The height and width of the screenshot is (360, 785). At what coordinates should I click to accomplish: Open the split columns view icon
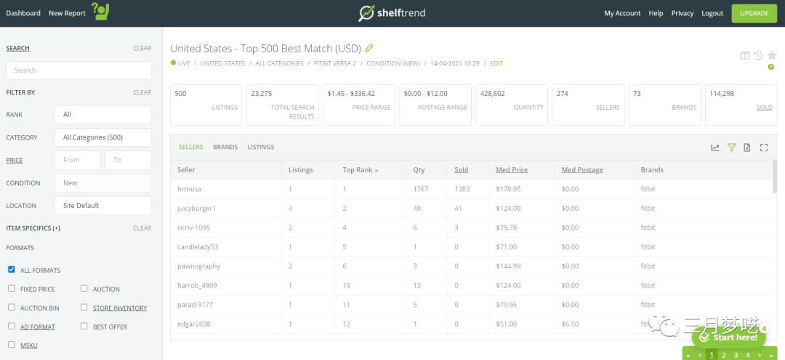click(x=744, y=55)
